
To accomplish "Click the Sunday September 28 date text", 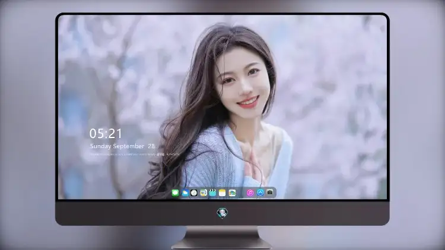I will coord(122,146).
